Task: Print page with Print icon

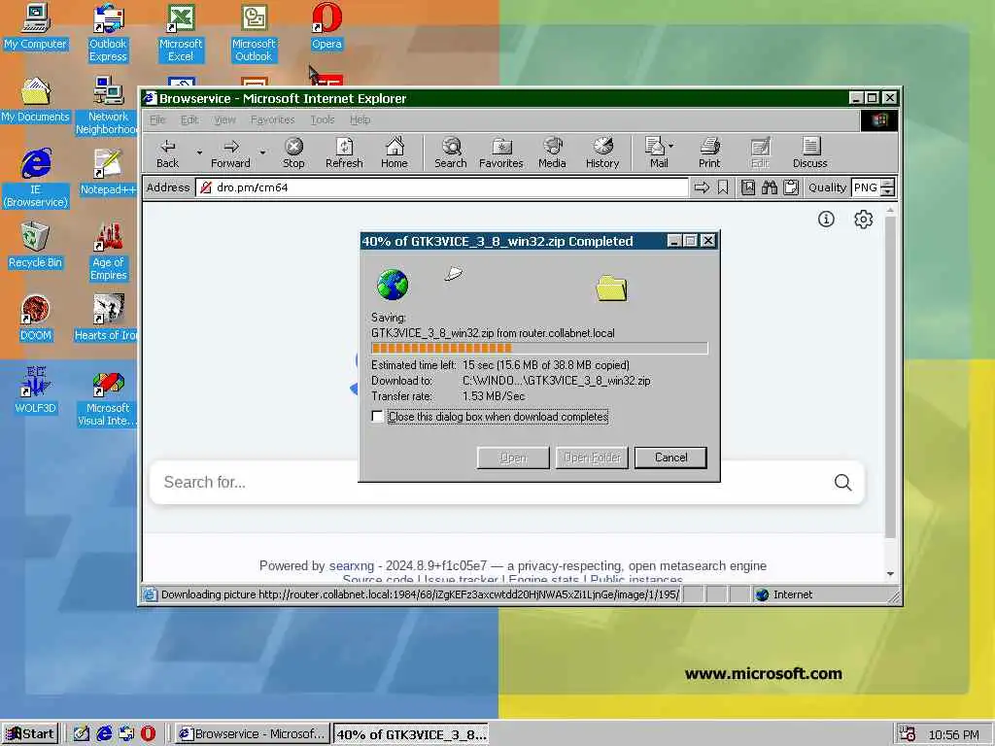Action: [x=709, y=153]
